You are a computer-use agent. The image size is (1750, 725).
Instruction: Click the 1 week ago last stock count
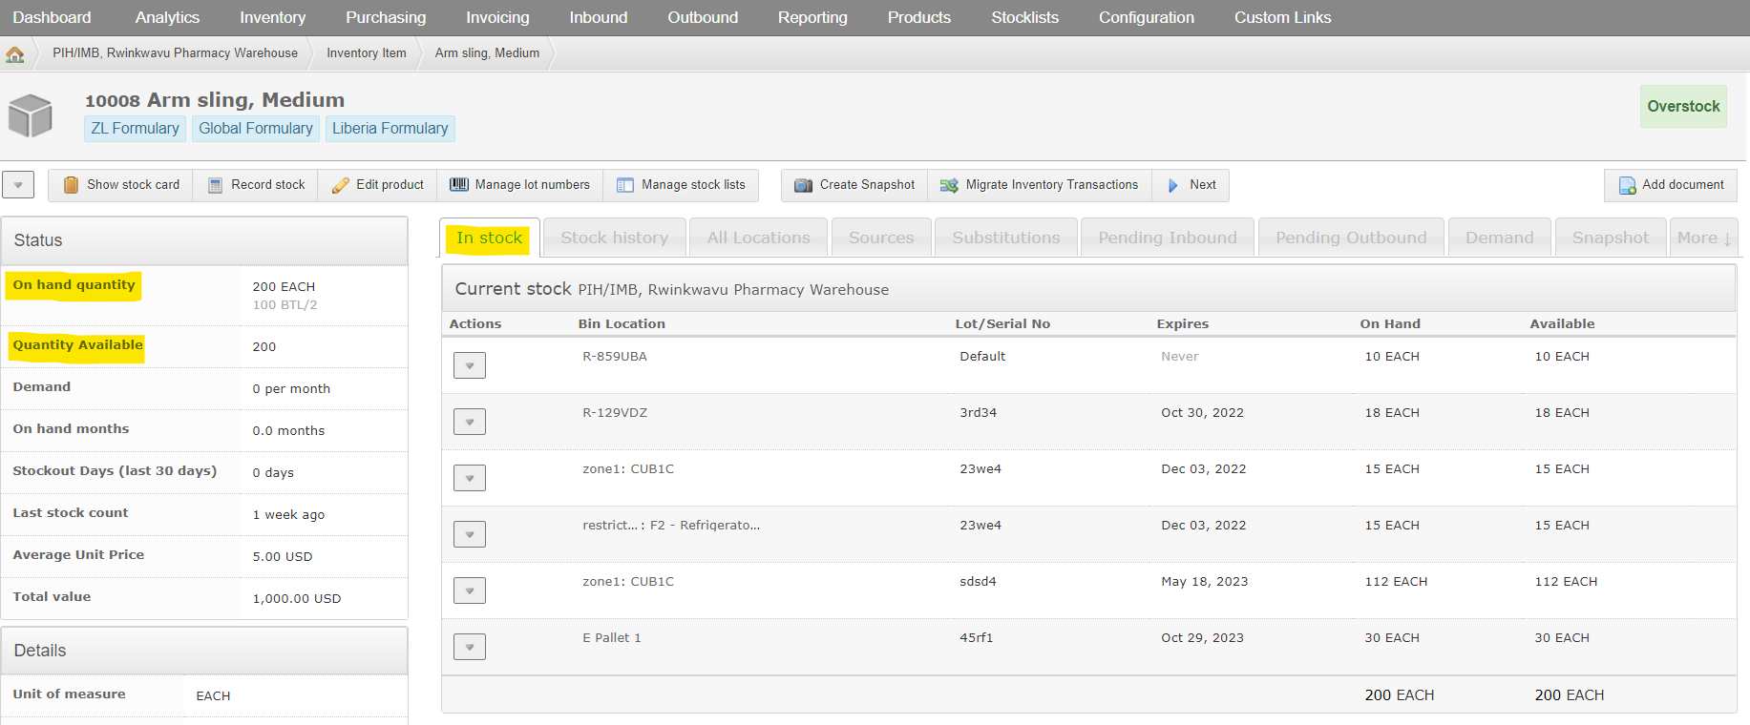[288, 515]
